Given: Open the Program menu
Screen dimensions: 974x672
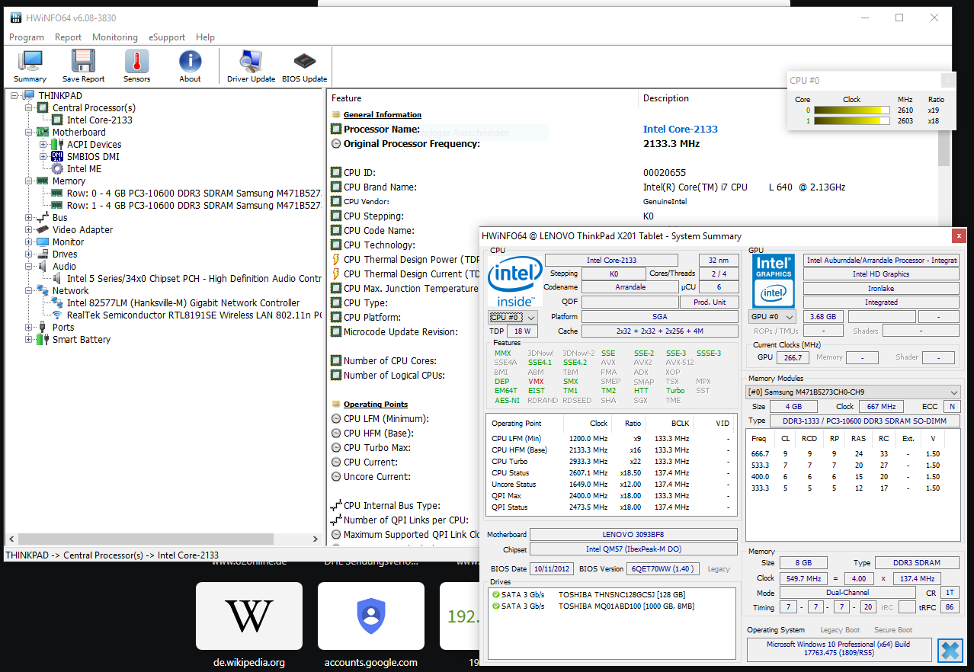Looking at the screenshot, I should pos(27,37).
